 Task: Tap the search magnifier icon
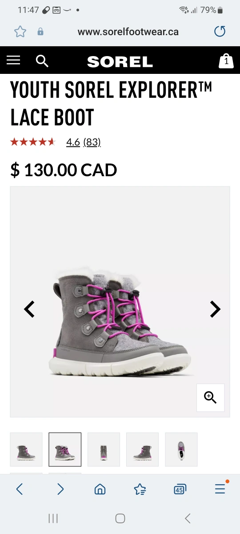[42, 61]
